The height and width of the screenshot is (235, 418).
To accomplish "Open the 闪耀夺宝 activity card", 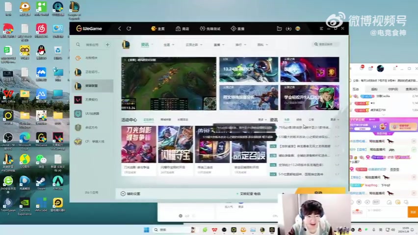I will coord(176,150).
